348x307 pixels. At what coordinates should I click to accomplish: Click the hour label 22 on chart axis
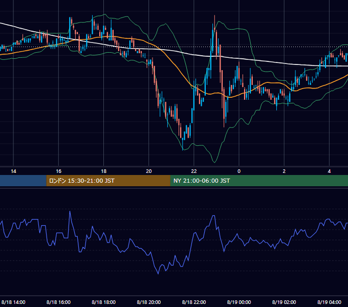194,171
